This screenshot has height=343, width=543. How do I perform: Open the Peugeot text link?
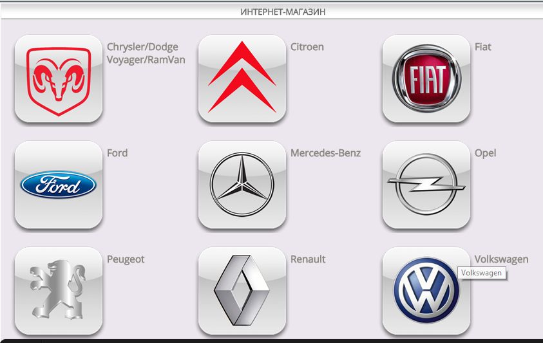[x=126, y=259]
